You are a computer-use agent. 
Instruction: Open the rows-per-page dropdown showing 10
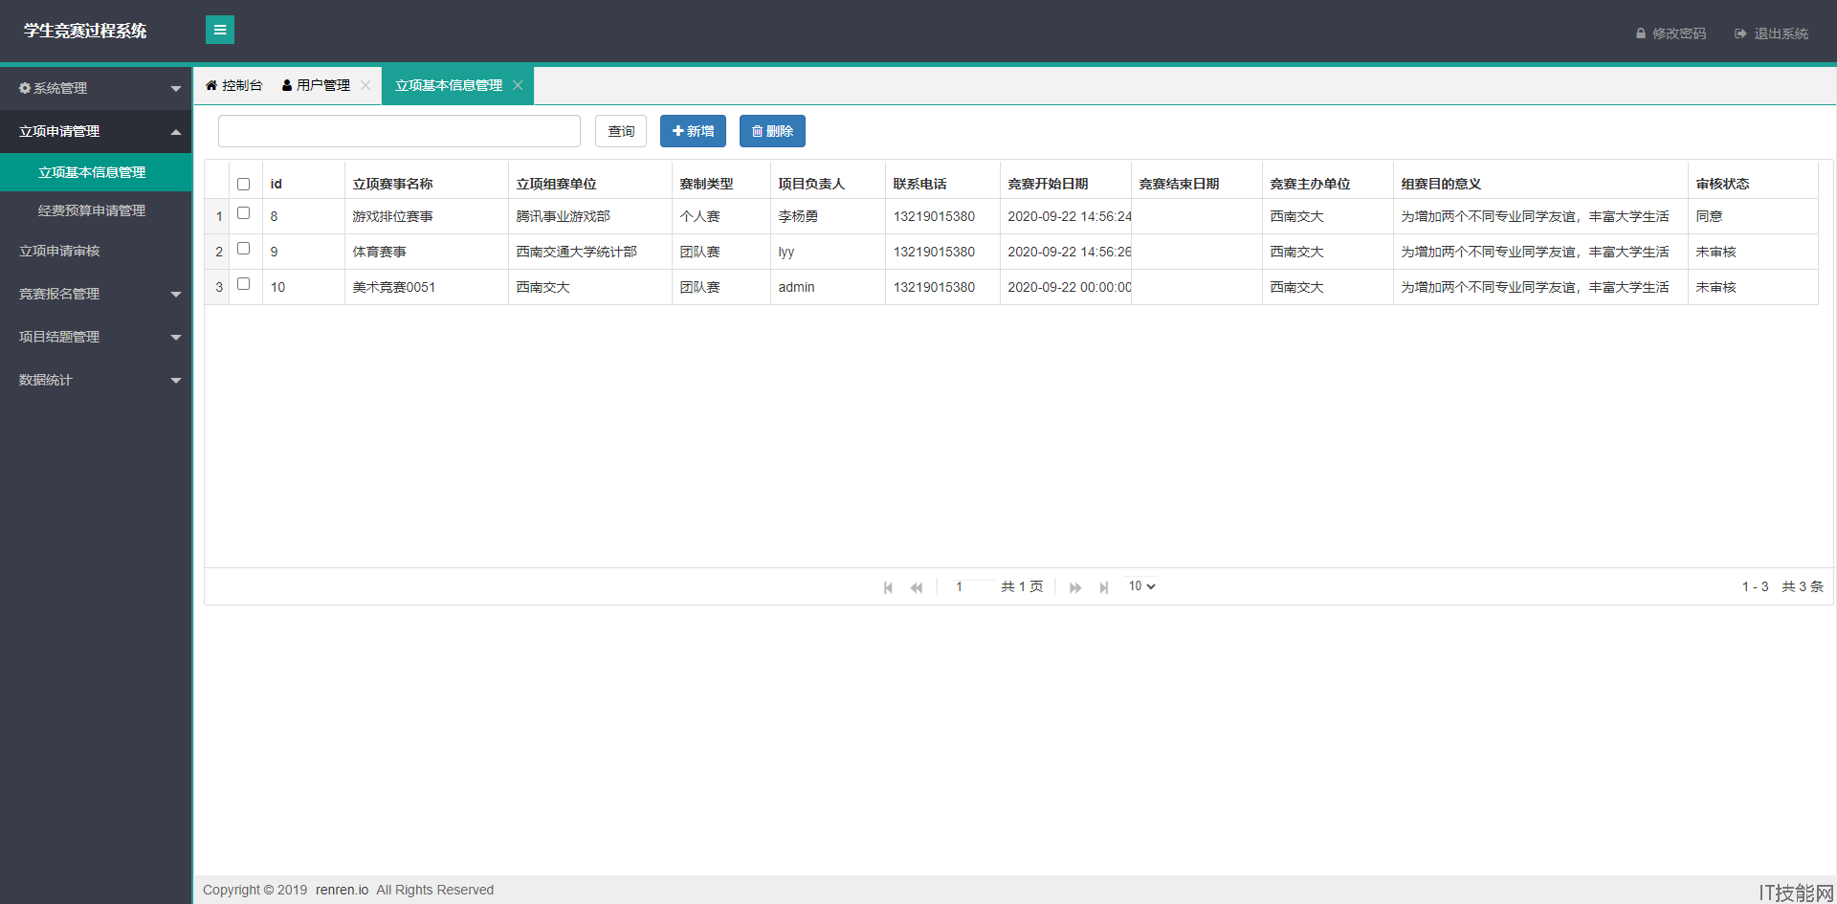click(x=1141, y=586)
